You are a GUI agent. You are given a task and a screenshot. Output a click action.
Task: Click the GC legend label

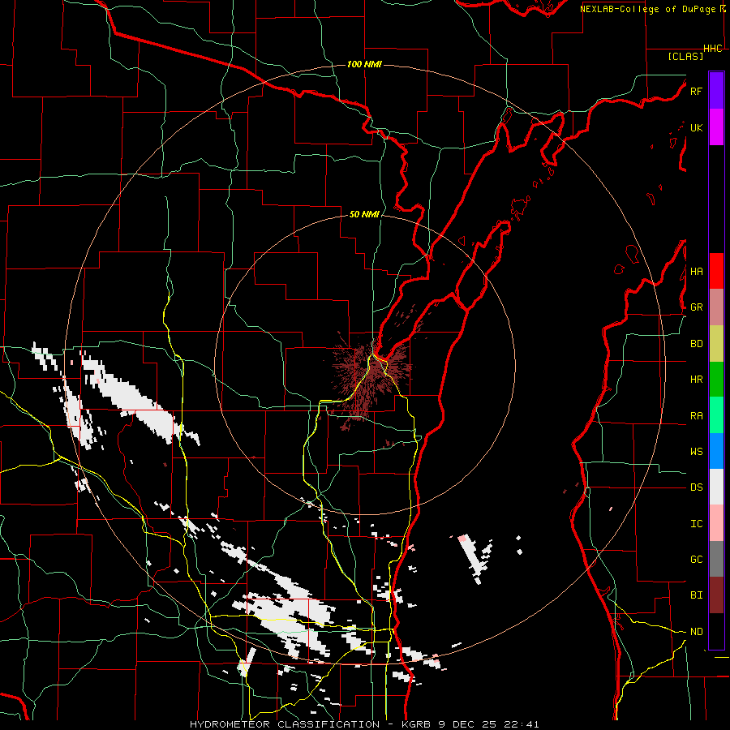point(696,560)
